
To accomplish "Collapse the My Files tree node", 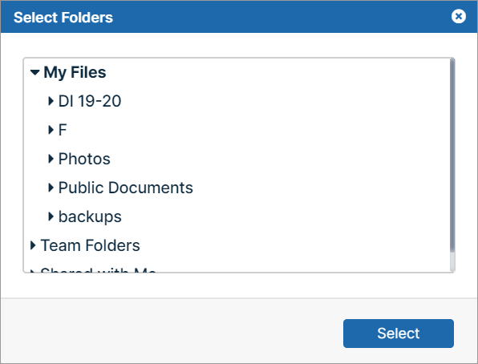I will tap(34, 72).
